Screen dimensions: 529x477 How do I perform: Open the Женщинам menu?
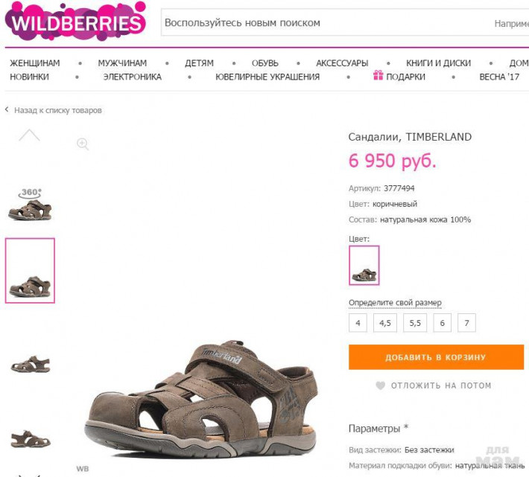click(x=35, y=63)
